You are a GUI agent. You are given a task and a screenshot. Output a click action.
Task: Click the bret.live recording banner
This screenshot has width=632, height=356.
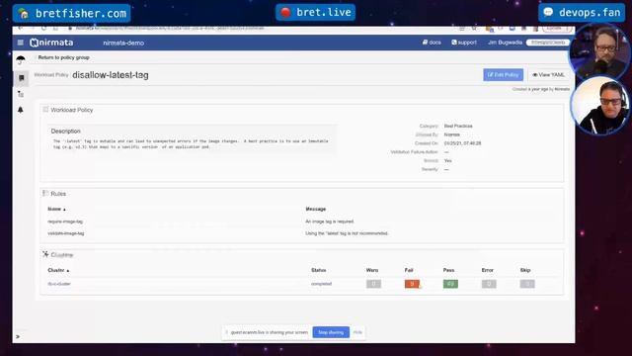(316, 13)
